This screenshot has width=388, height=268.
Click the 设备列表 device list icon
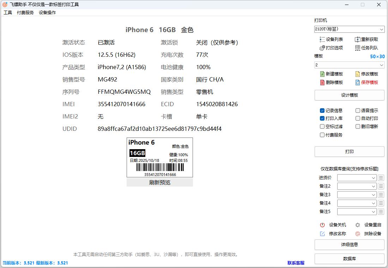point(322,39)
